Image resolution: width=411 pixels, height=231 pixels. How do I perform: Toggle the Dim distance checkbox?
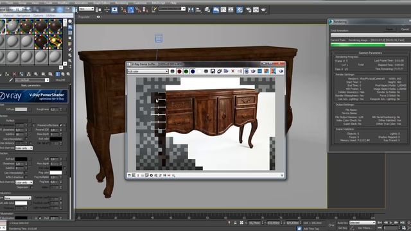tap(30, 143)
